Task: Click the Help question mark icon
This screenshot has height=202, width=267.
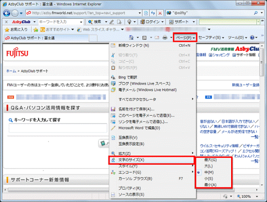Action: pyautogui.click(x=252, y=38)
